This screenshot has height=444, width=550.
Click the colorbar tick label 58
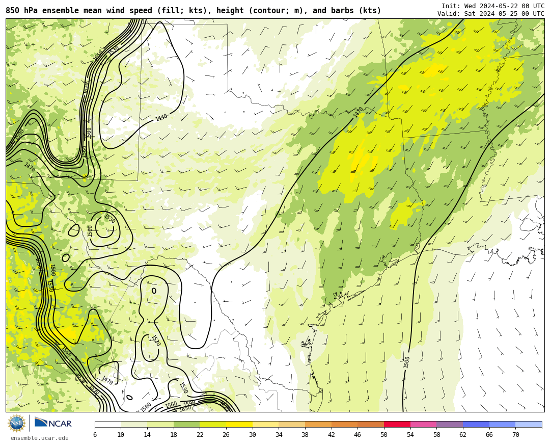point(437,435)
